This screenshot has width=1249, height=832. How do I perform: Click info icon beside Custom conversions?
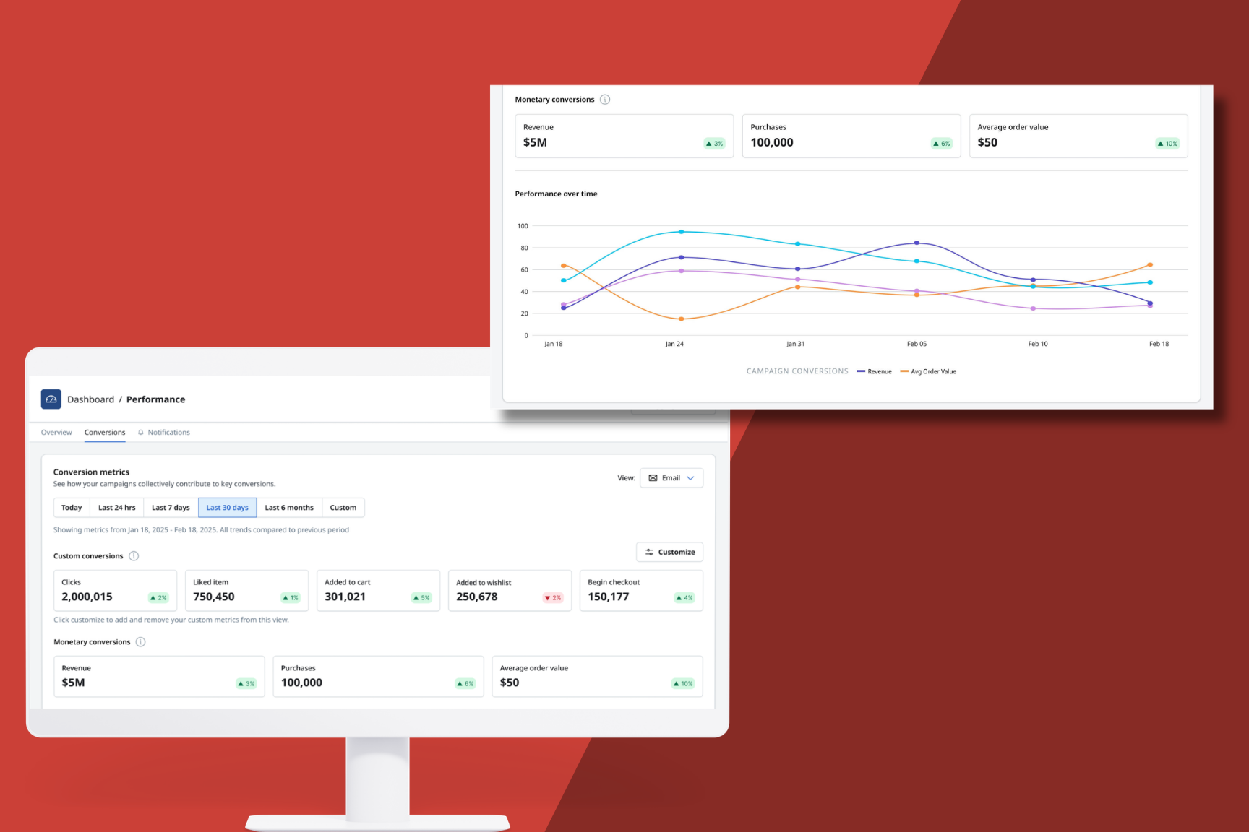tap(134, 556)
